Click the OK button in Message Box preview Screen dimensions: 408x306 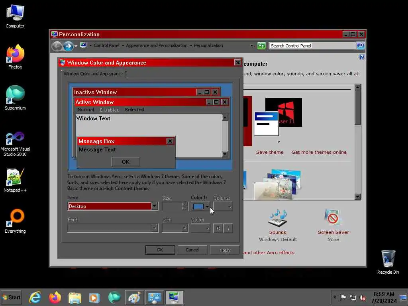pos(126,162)
